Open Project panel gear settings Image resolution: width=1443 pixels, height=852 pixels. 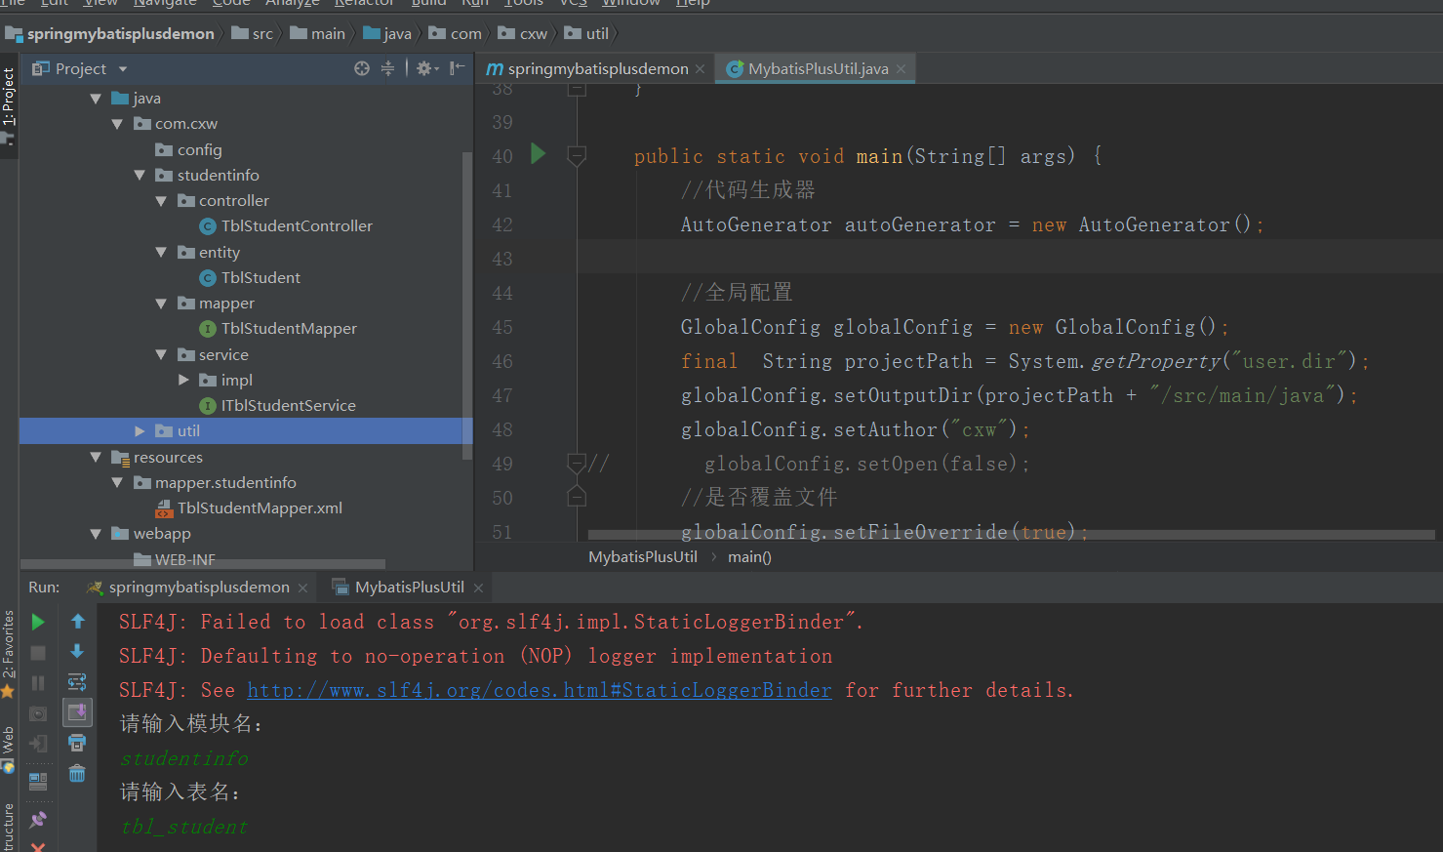click(x=425, y=68)
